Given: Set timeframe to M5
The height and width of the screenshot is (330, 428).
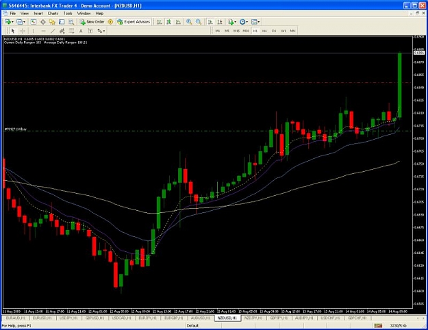Looking at the screenshot, I should point(227,31).
